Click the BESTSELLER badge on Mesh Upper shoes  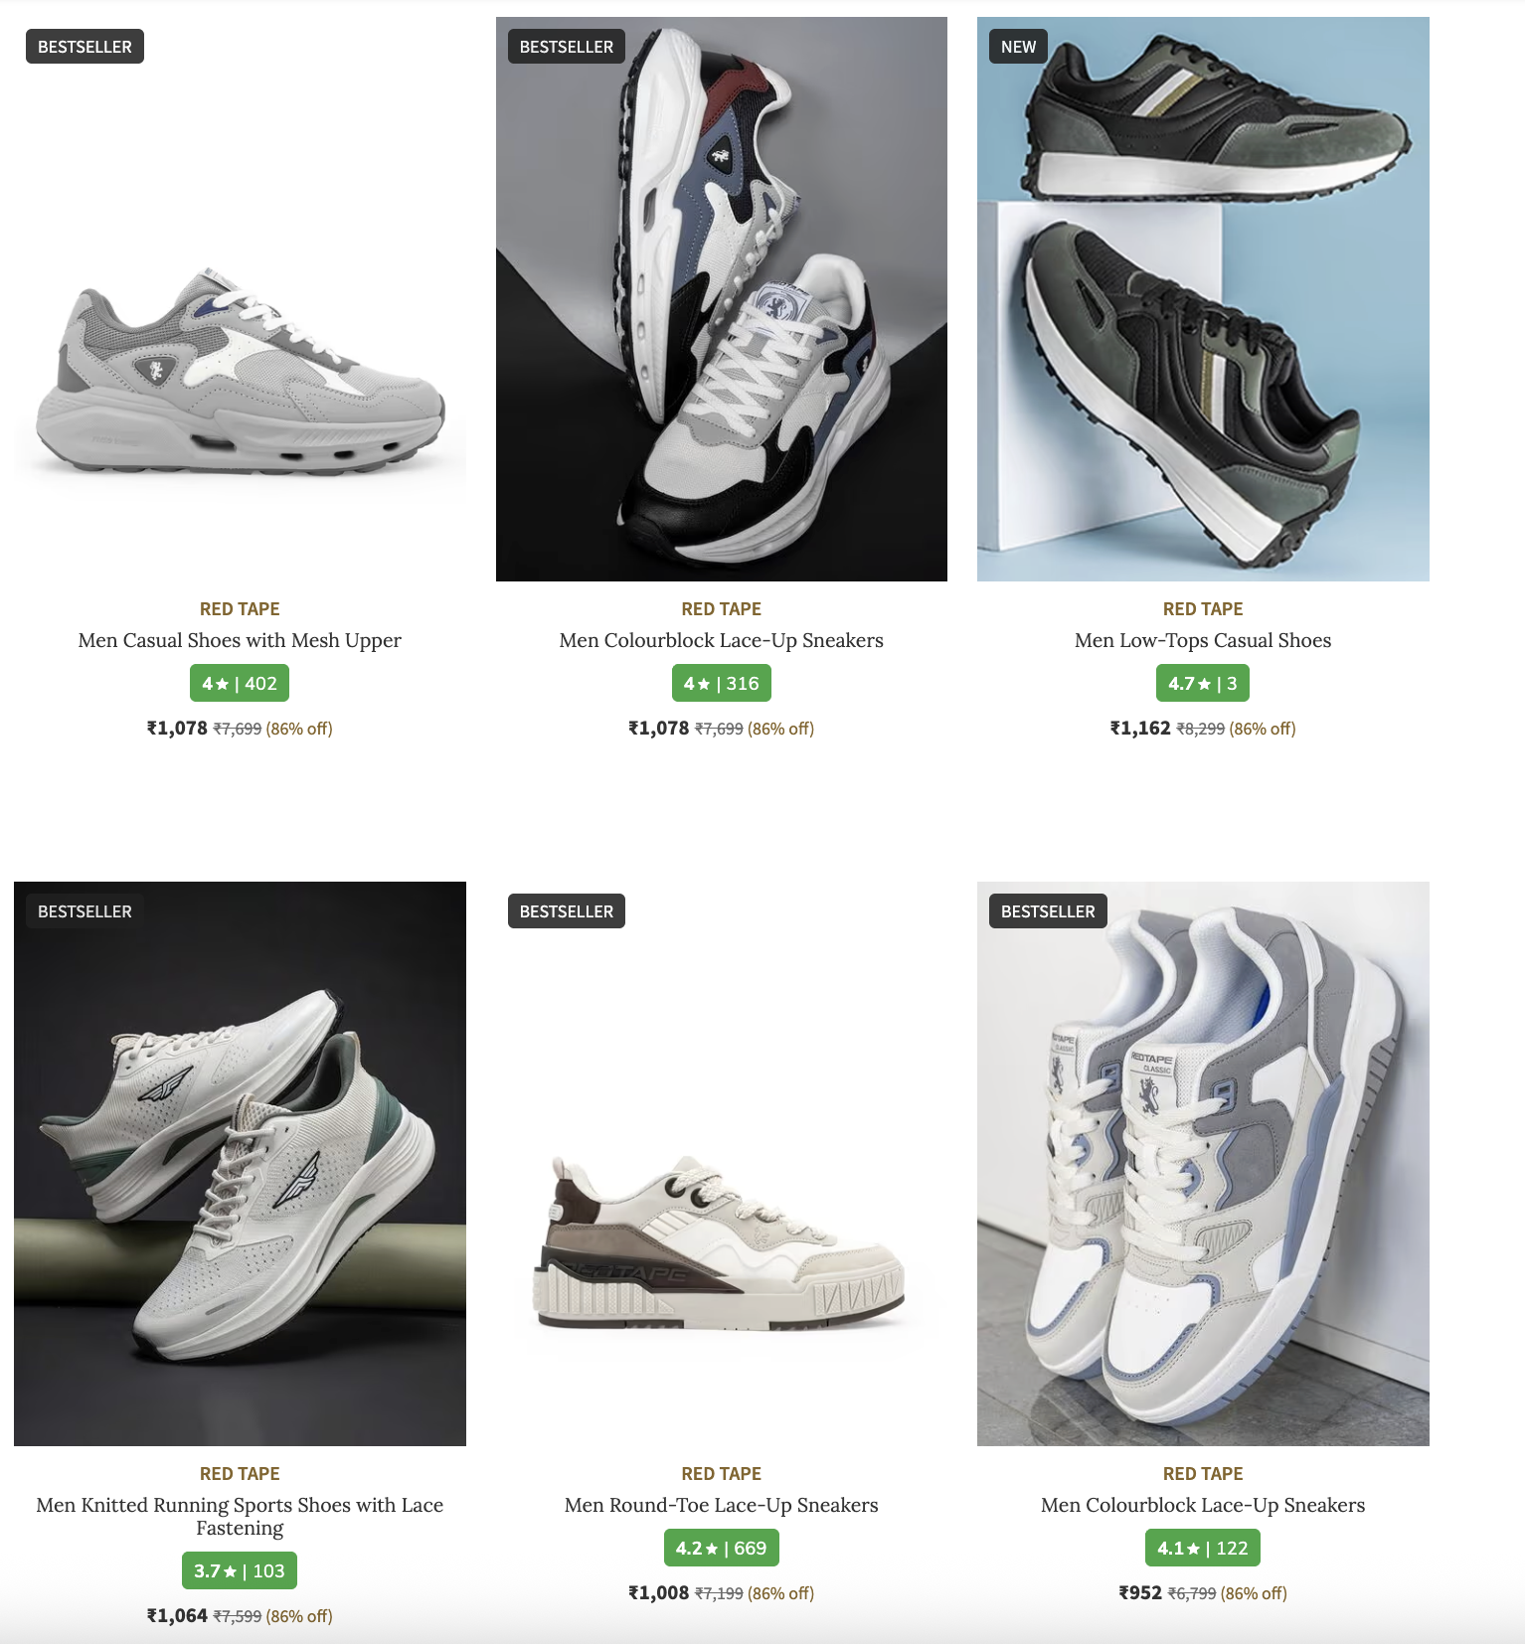[85, 47]
